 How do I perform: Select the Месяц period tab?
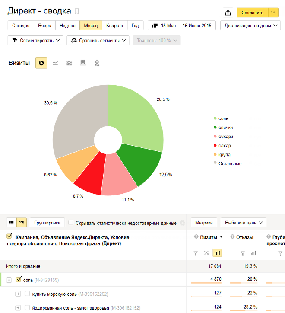pos(91,26)
